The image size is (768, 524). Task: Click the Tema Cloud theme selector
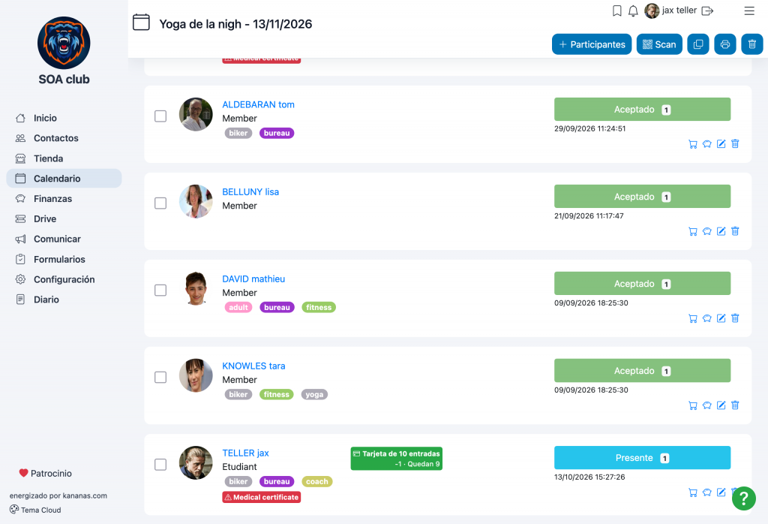tap(35, 510)
